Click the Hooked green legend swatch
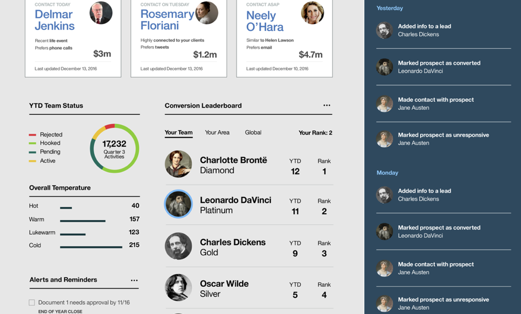 [x=33, y=143]
